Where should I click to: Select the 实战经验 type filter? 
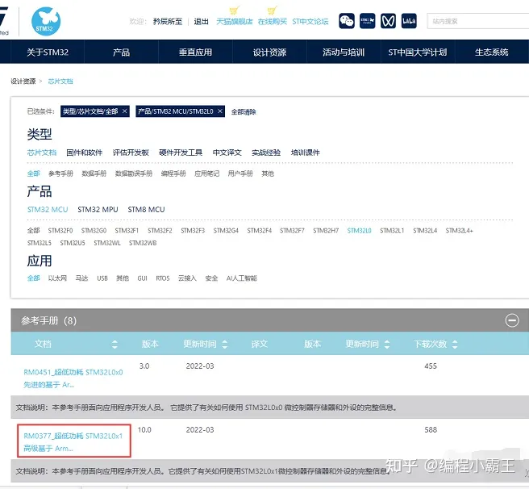(266, 153)
